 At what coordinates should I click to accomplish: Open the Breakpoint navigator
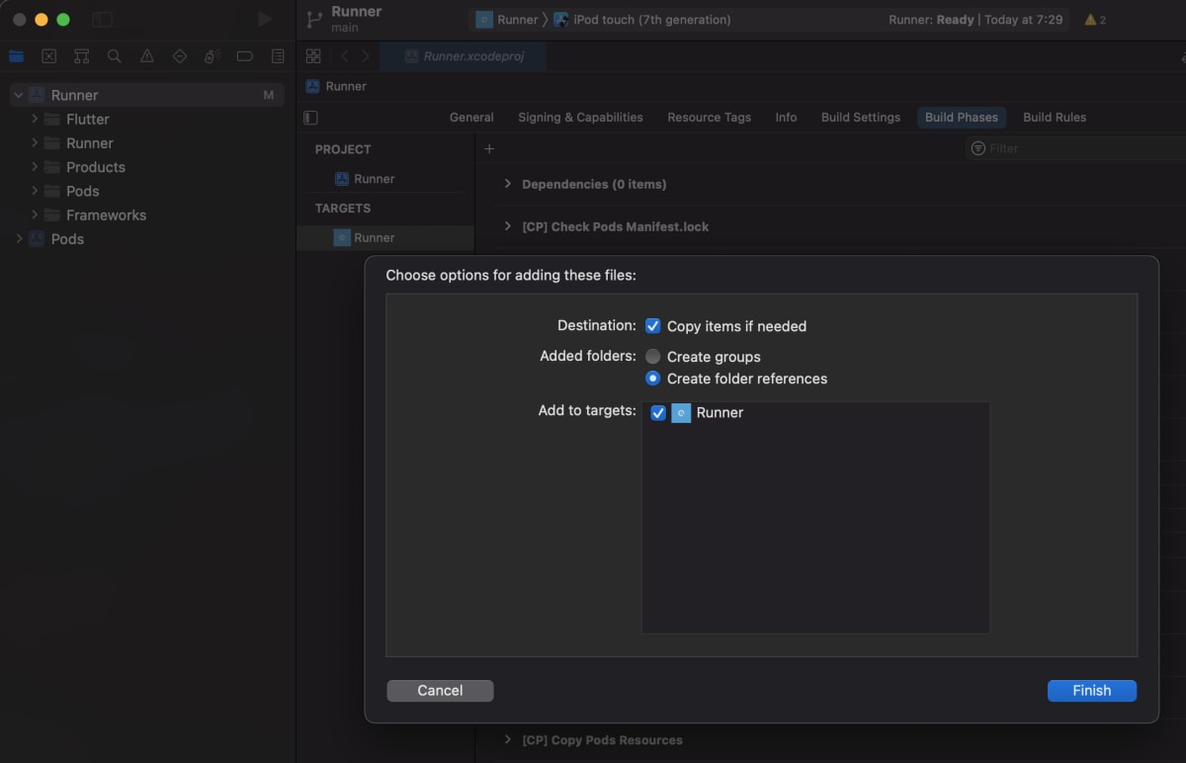244,56
